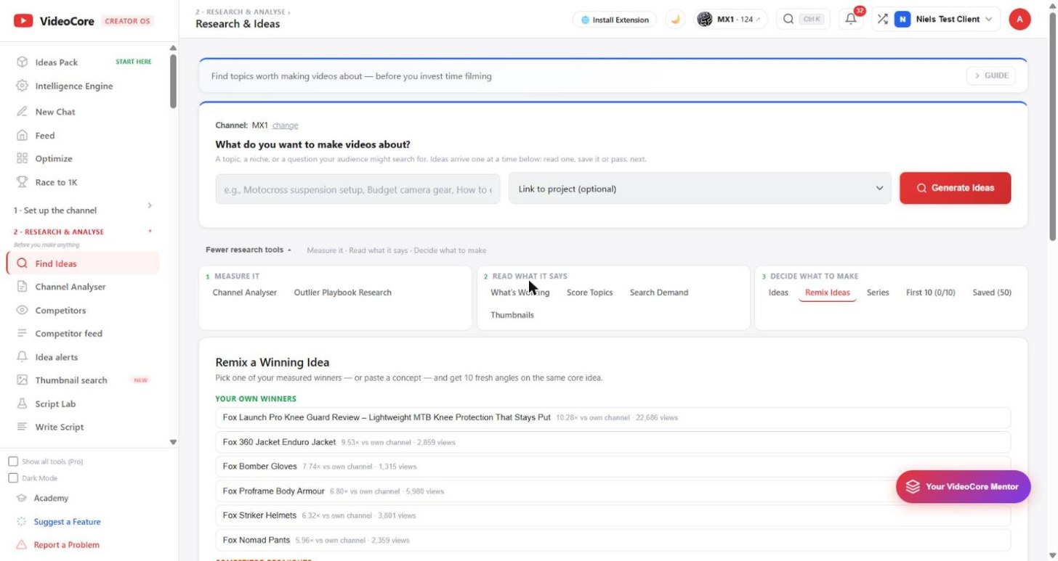Check the Dark Mode checkbox
Image resolution: width=1058 pixels, height=561 pixels.
point(13,478)
